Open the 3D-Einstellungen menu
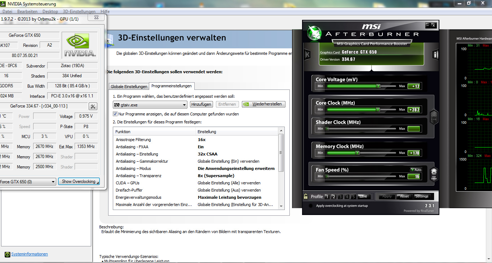Image resolution: width=492 pixels, height=263 pixels. [x=79, y=12]
